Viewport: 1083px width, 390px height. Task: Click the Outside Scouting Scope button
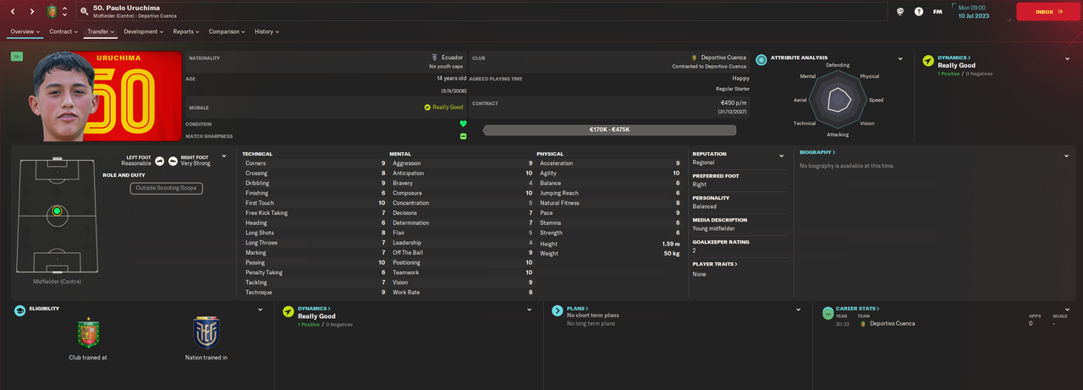(167, 188)
